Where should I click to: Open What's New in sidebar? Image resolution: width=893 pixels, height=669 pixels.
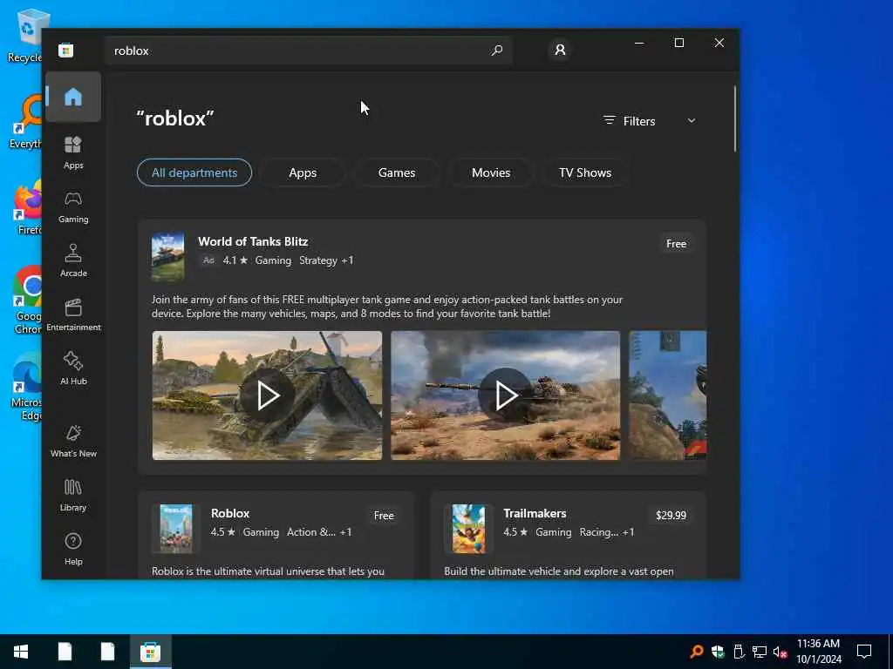click(73, 441)
